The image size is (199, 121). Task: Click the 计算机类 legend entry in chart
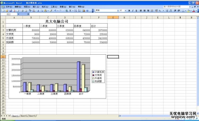point(98,72)
